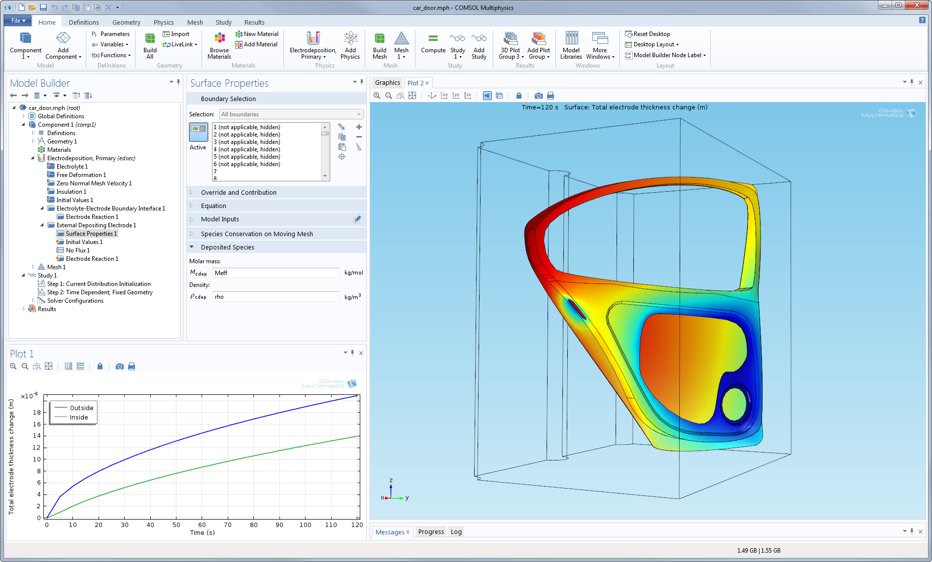Viewport: 932px width, 562px height.
Task: Take image snapshot of Graphics window
Action: point(539,96)
